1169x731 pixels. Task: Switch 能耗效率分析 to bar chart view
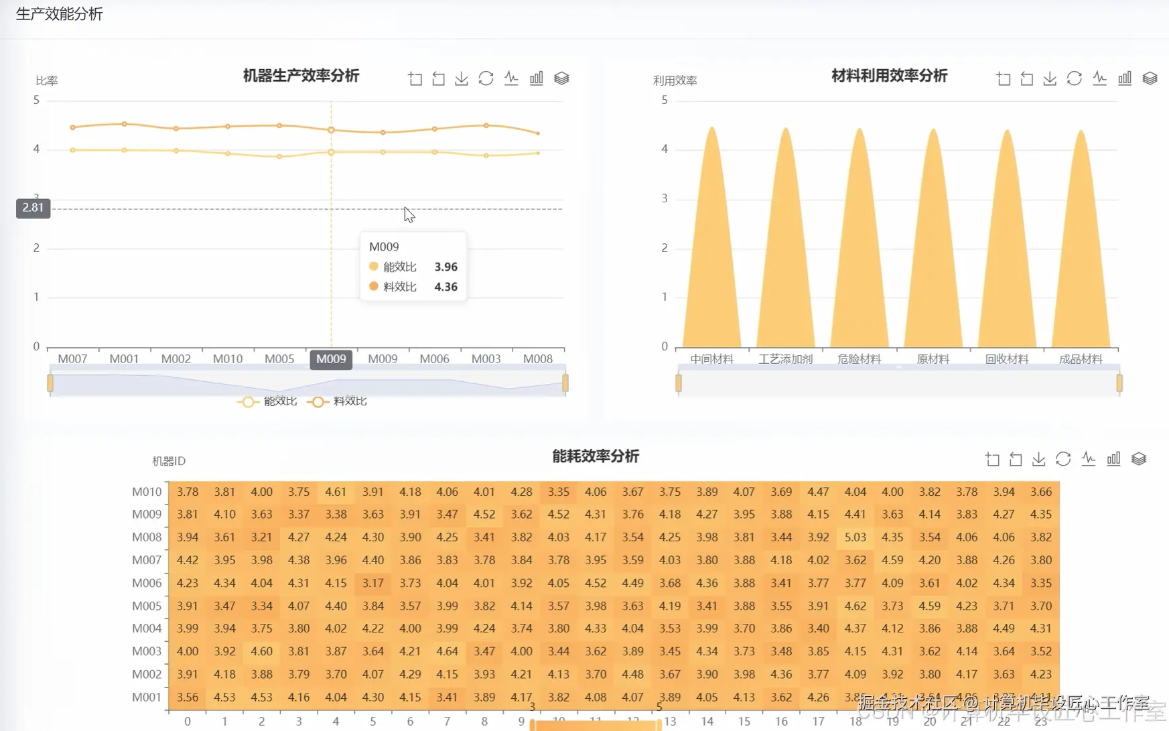coord(1113,459)
